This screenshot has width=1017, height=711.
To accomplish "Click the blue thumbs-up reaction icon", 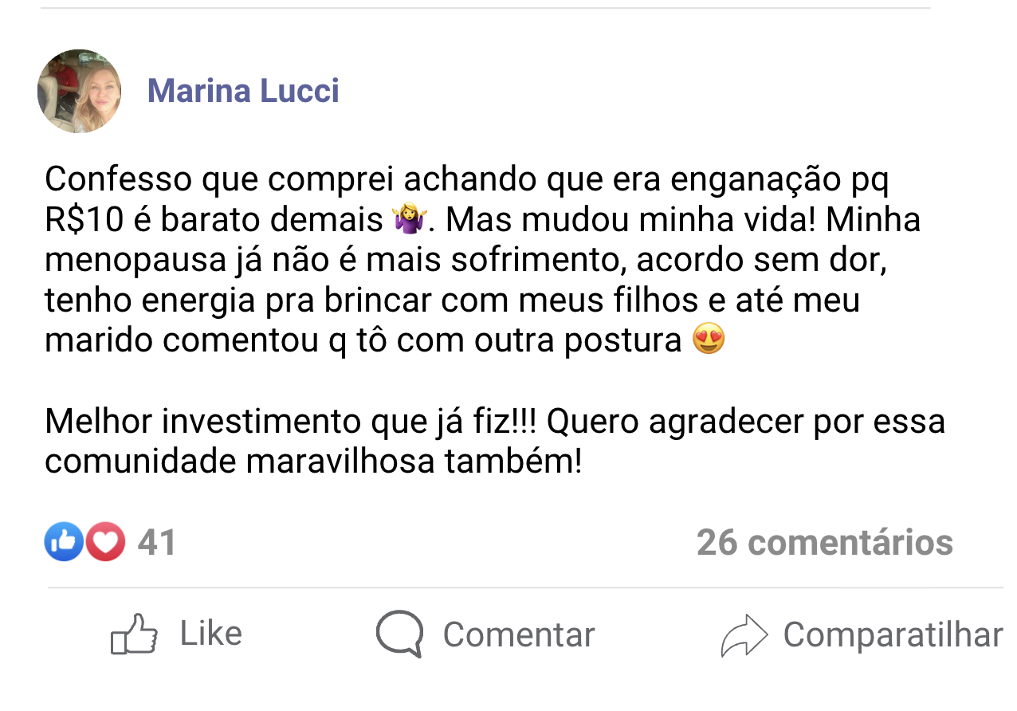I will point(64,541).
